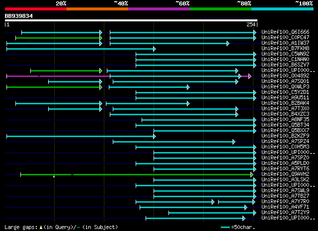
Task: Select label UniRef100_A7SPZ4
Action: pos(285,142)
